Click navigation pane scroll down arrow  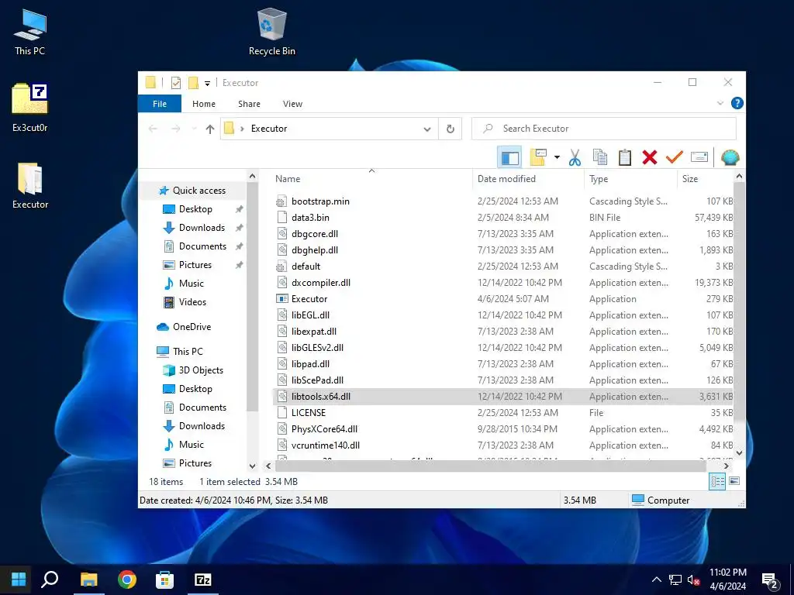[252, 466]
